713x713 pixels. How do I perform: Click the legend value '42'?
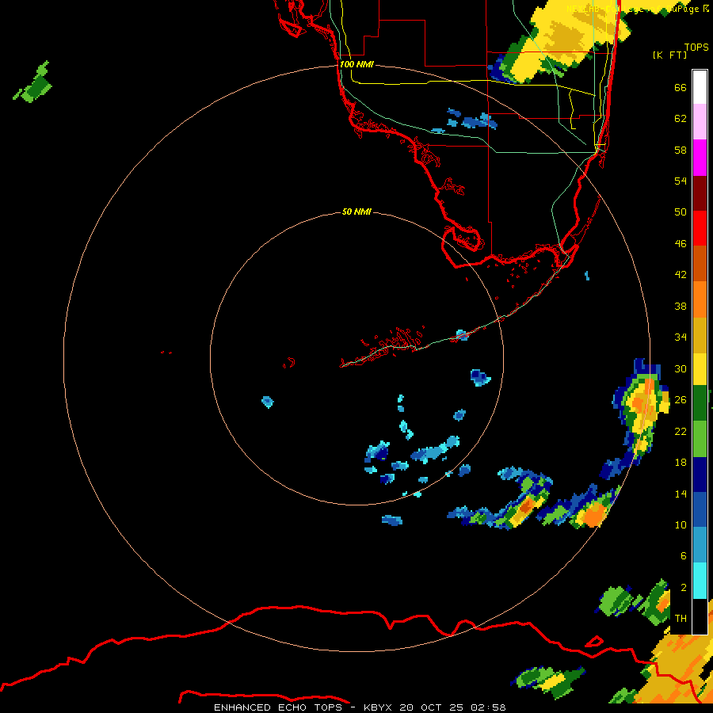pos(681,275)
